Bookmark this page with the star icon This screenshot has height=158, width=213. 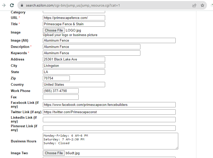coord(202,5)
